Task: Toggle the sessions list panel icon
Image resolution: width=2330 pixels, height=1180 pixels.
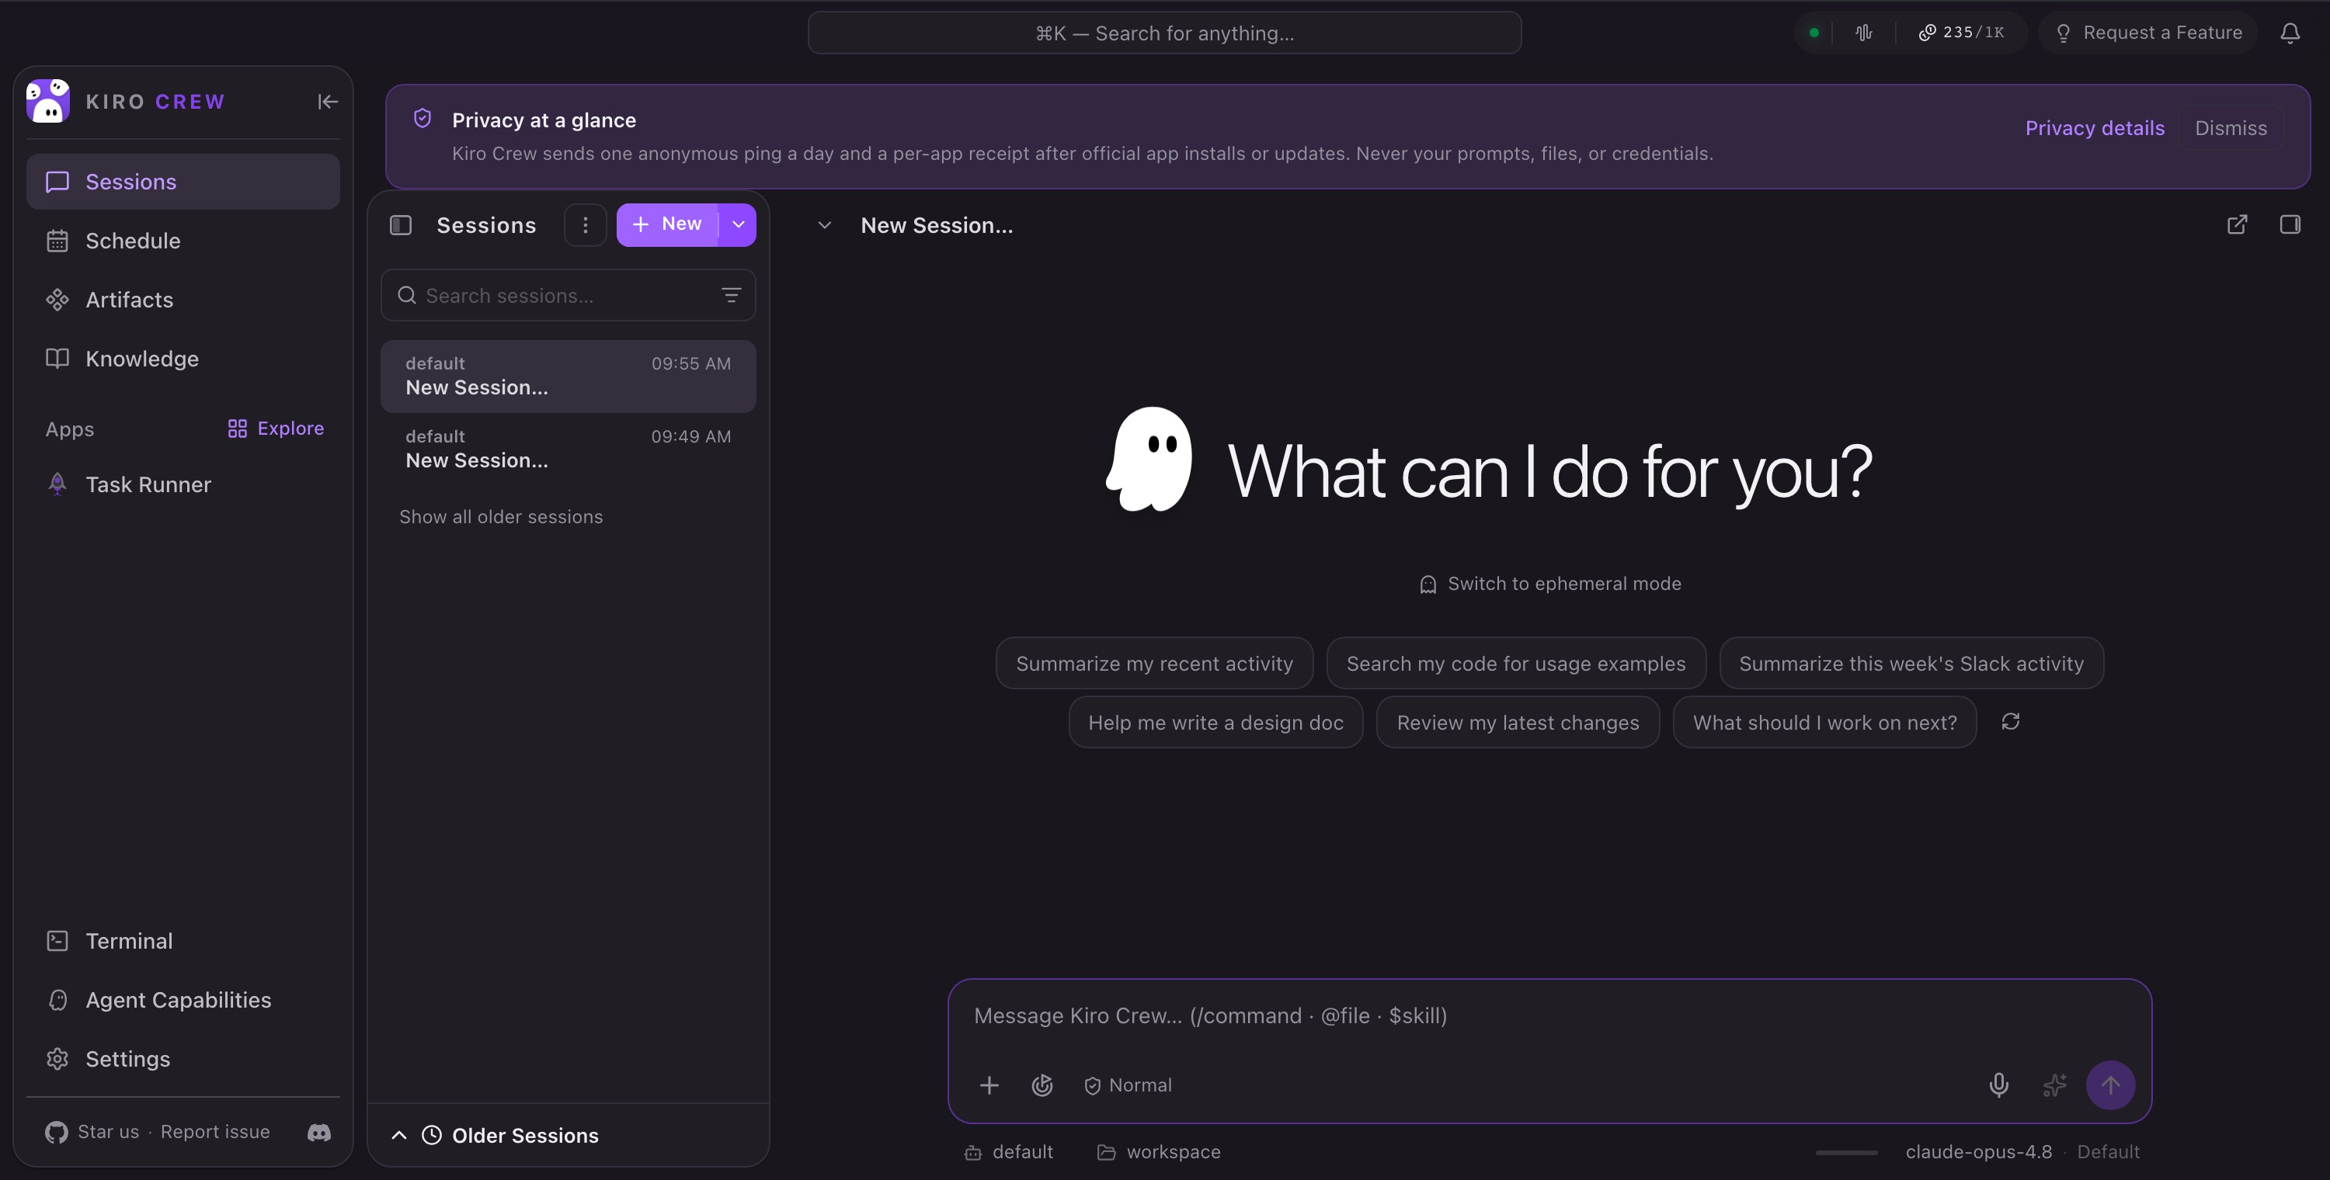Action: tap(401, 224)
